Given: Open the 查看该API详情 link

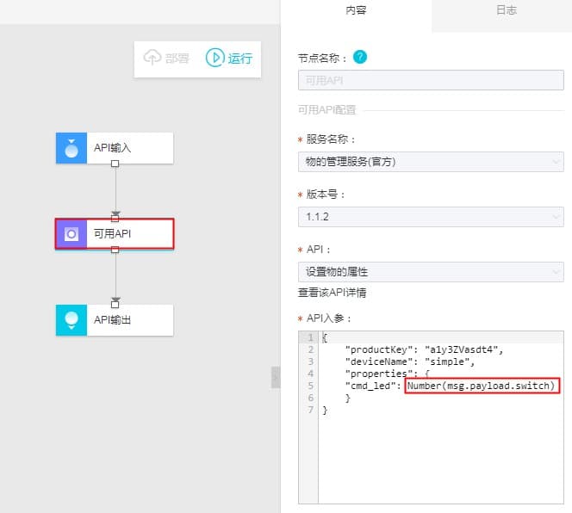Looking at the screenshot, I should pyautogui.click(x=332, y=293).
